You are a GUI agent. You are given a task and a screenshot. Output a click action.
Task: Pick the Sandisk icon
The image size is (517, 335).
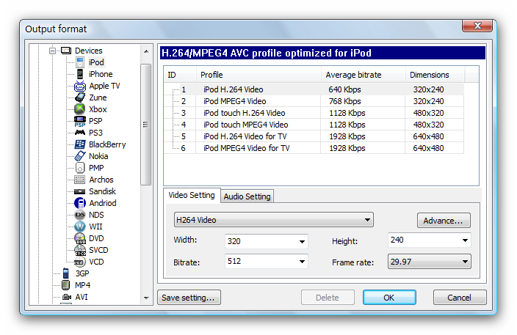point(80,191)
